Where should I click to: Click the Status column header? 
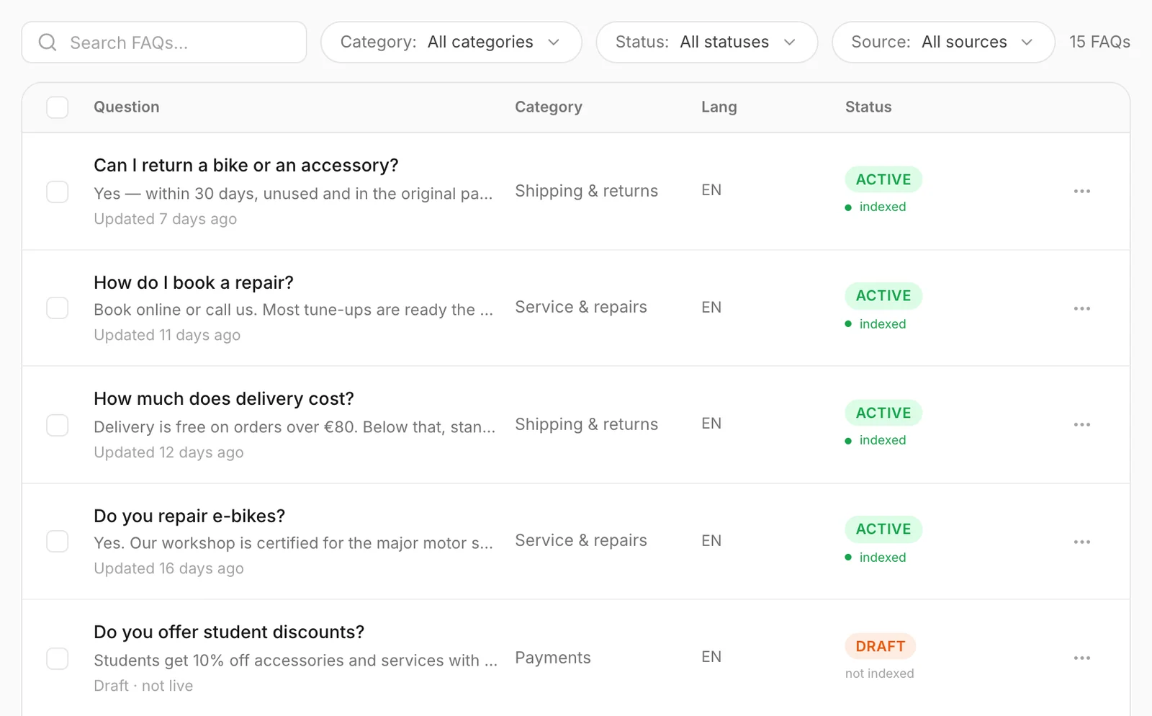pyautogui.click(x=868, y=107)
